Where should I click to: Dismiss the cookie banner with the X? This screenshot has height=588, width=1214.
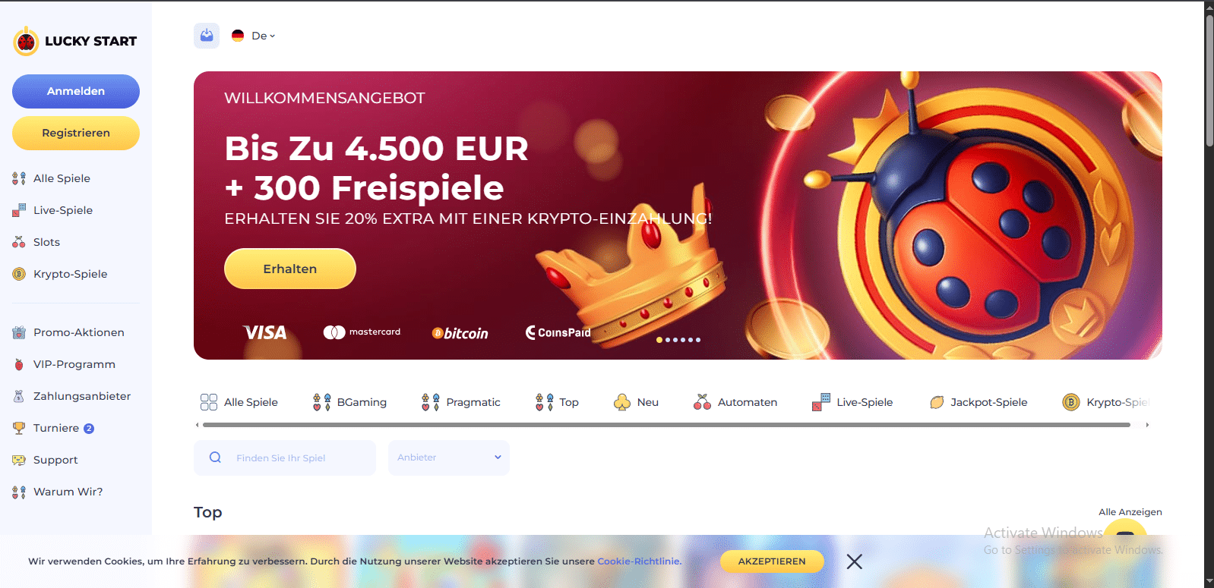coord(855,561)
